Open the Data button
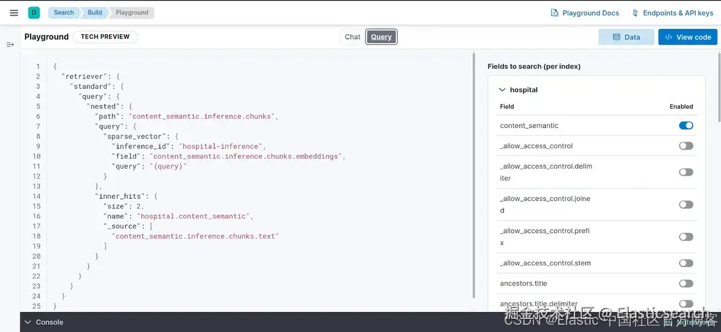 pyautogui.click(x=626, y=37)
